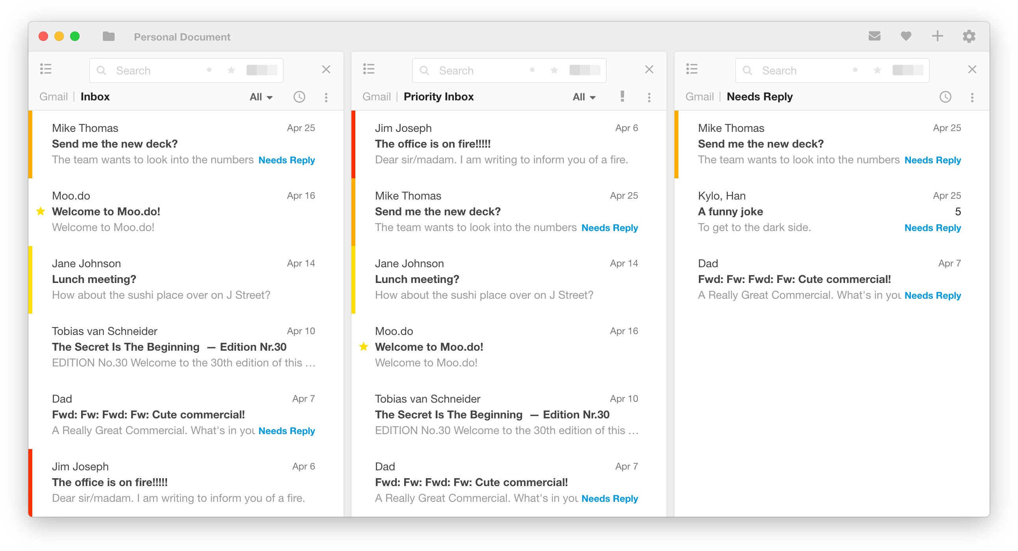
Task: Close the Priority Inbox pane
Action: [649, 70]
